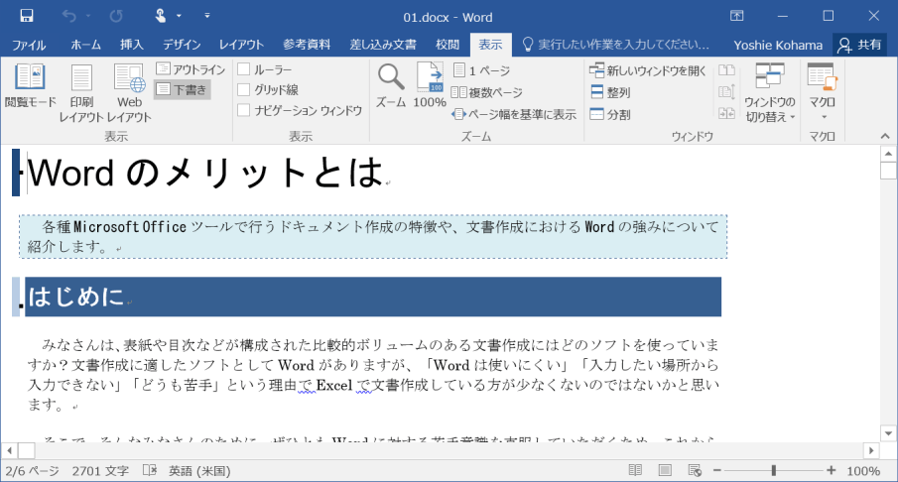
Task: Switch to 閲覧モード view
Action: 31,86
